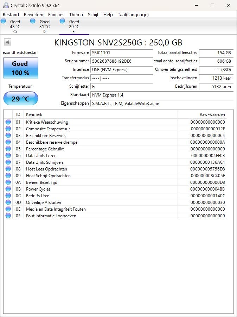The height and width of the screenshot is (317, 237).
Task: Click raw value 0000000000012E
Action: point(208,129)
